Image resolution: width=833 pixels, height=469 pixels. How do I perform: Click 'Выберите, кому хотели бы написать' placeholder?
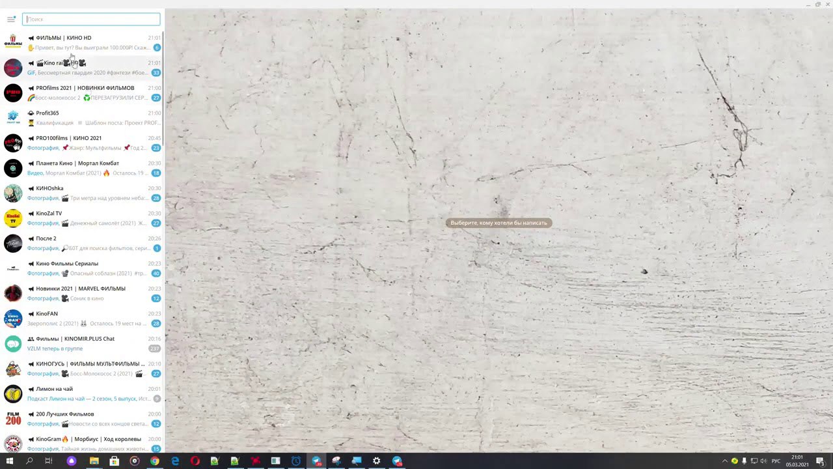pyautogui.click(x=499, y=223)
